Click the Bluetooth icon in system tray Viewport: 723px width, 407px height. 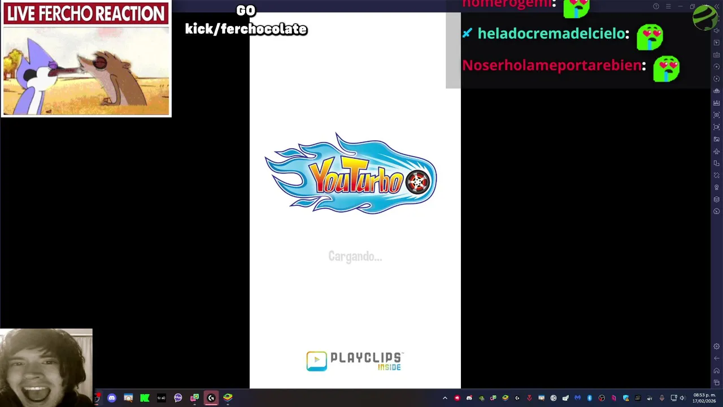(x=590, y=398)
